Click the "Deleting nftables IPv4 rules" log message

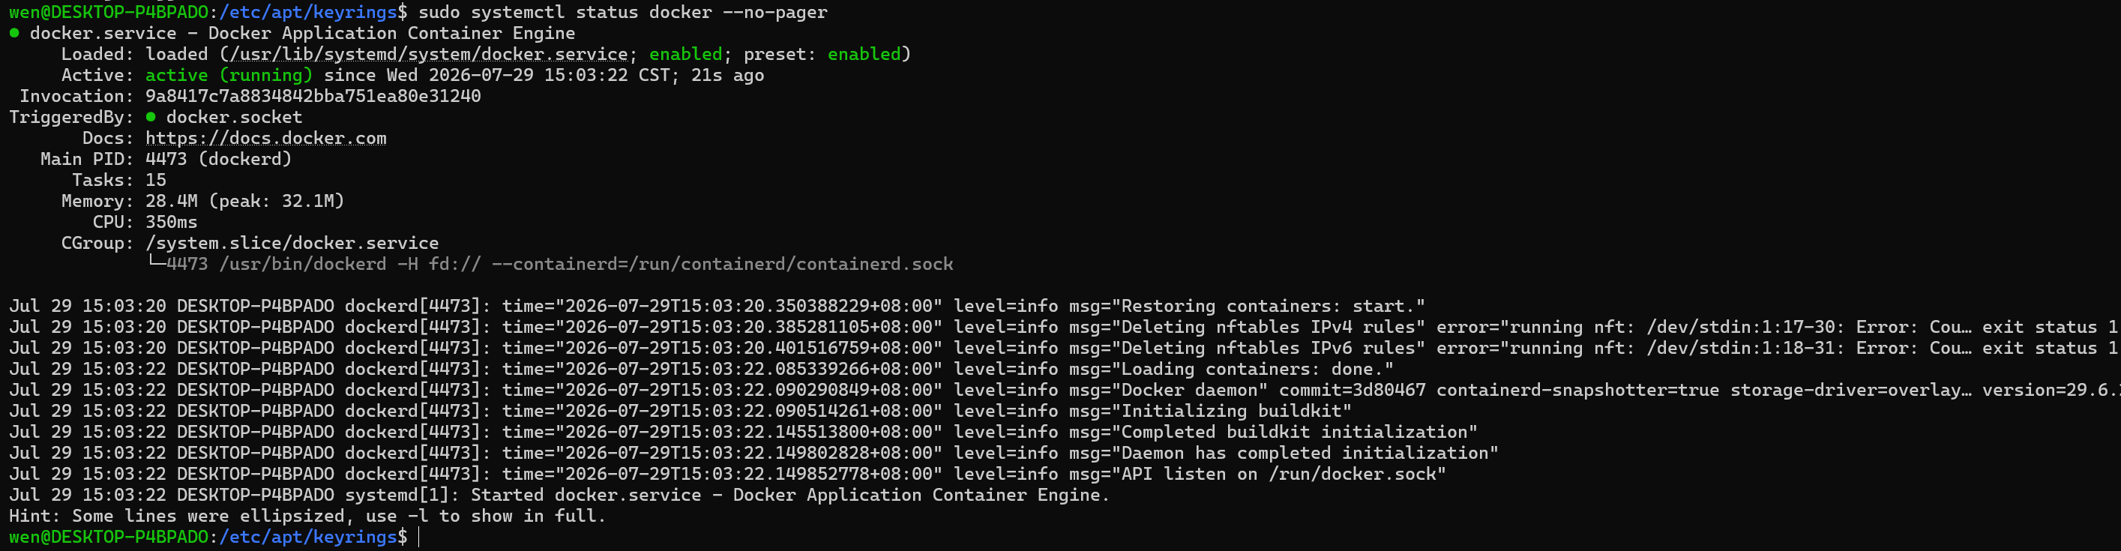tap(1267, 327)
